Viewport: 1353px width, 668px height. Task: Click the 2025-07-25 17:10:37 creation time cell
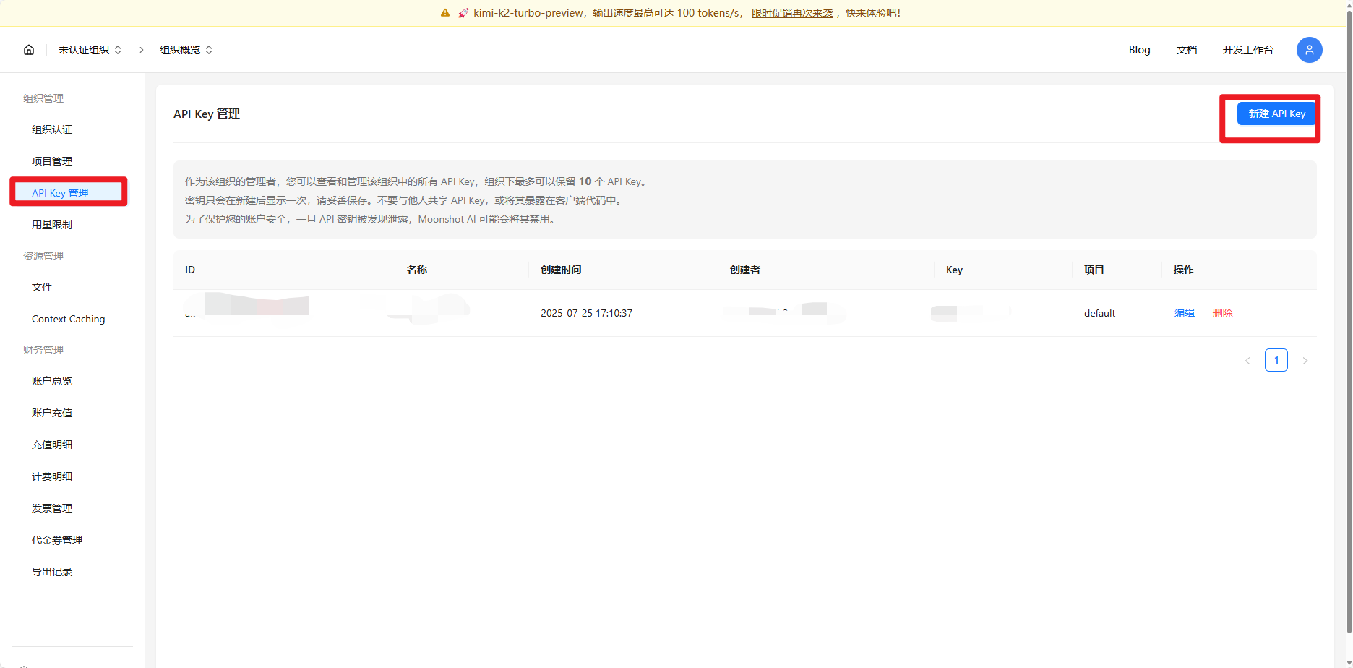click(x=586, y=313)
